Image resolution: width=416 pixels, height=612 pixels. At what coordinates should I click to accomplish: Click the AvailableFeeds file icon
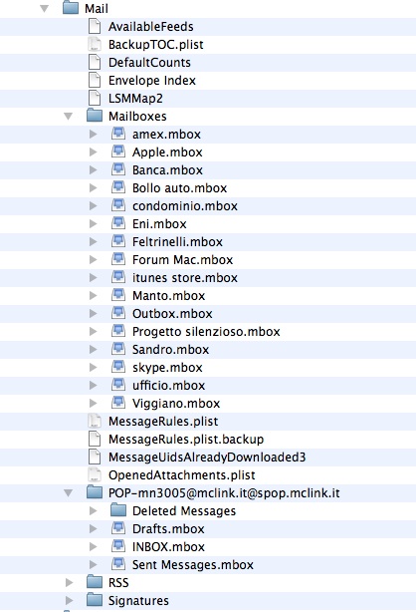95,26
